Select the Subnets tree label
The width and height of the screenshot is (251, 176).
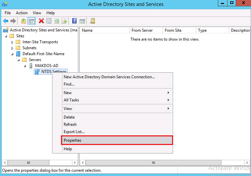point(30,48)
